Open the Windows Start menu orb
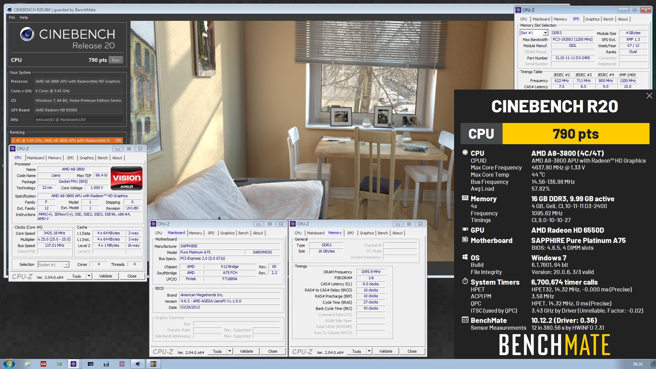This screenshot has width=656, height=369. (x=9, y=364)
